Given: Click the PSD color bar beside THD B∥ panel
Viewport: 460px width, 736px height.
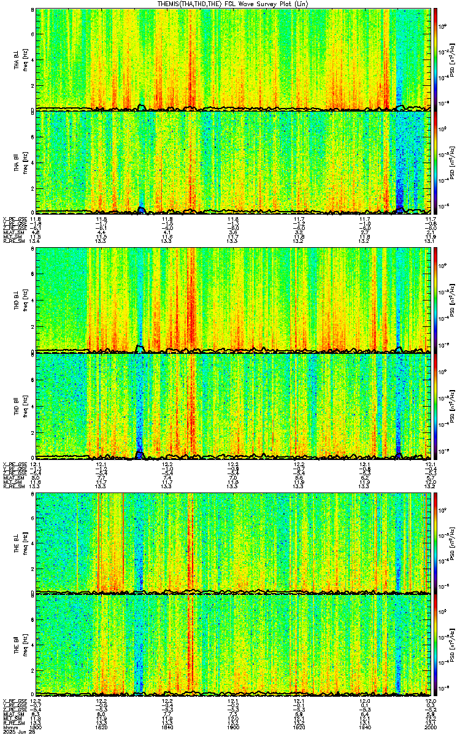Looking at the screenshot, I should click(435, 406).
